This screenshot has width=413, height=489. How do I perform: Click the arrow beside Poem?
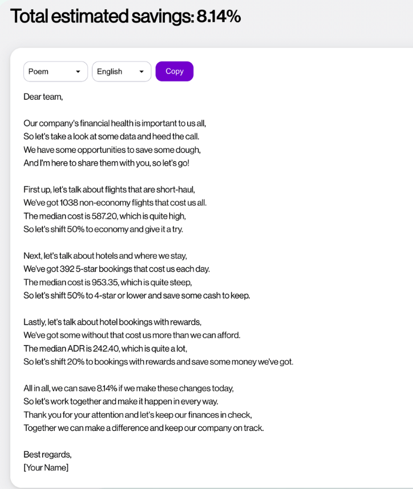click(78, 72)
